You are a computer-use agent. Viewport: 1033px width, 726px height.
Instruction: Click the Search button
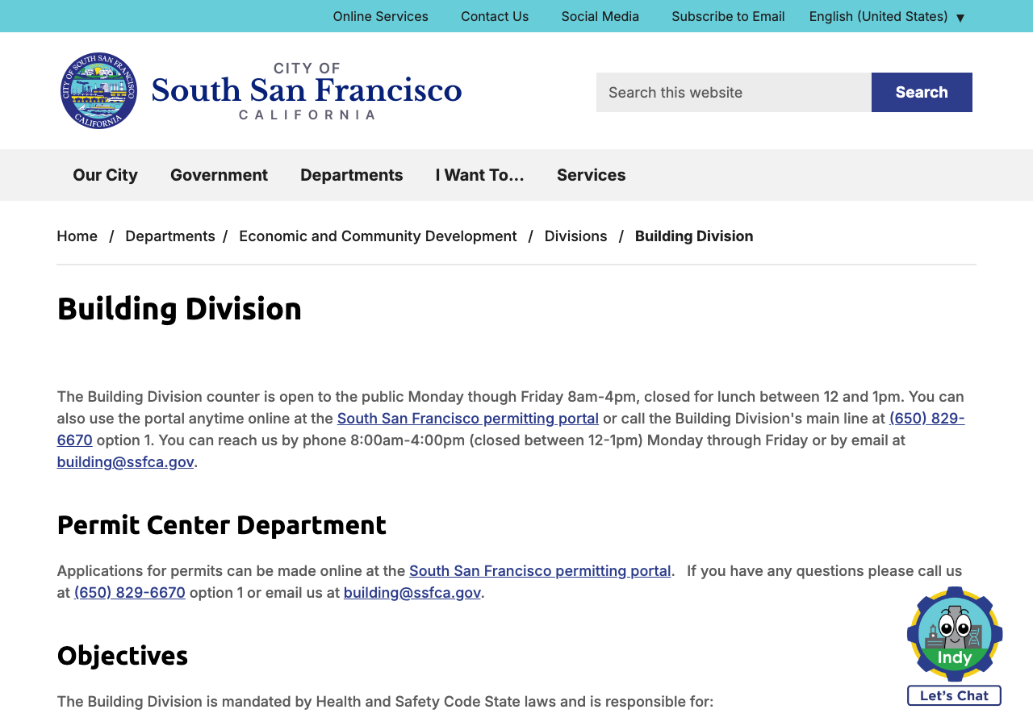pyautogui.click(x=922, y=92)
